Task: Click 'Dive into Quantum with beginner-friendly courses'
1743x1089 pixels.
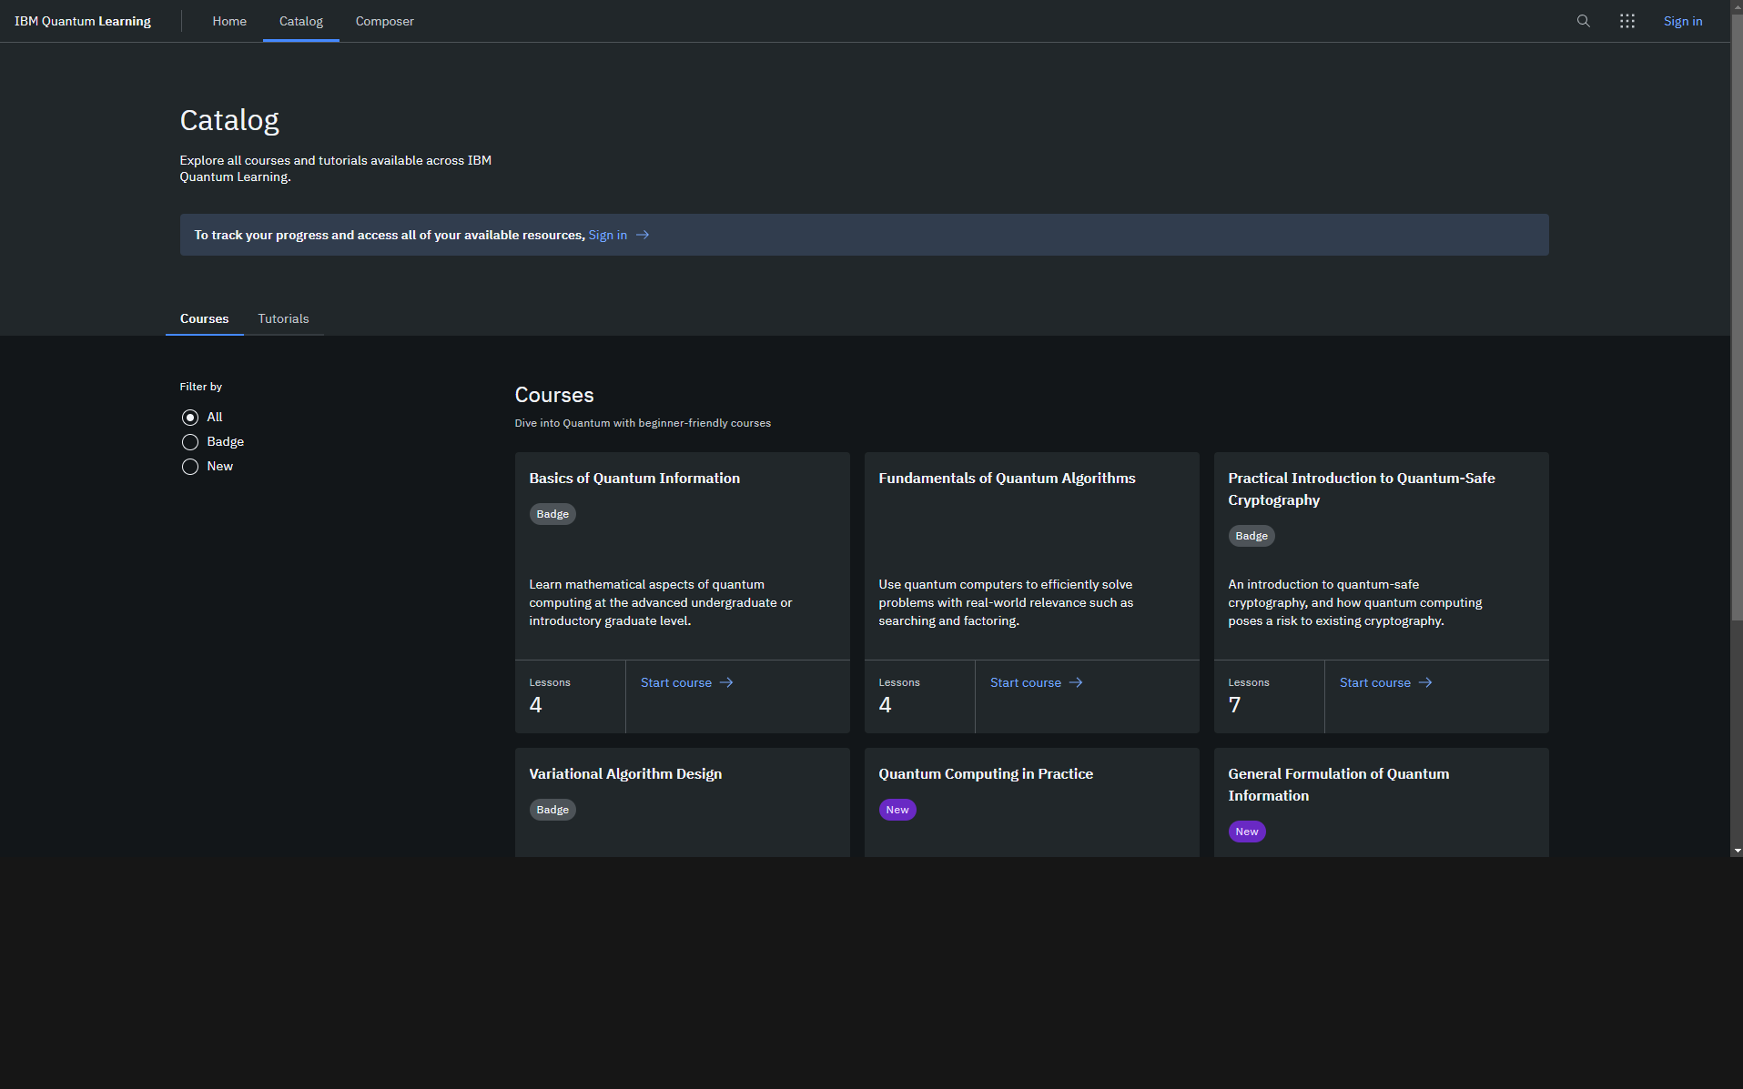Action: pyautogui.click(x=643, y=423)
